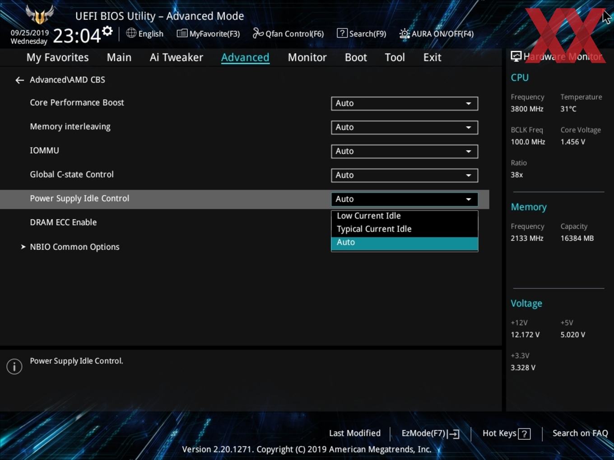Open Search on FAQ link

tap(580, 433)
